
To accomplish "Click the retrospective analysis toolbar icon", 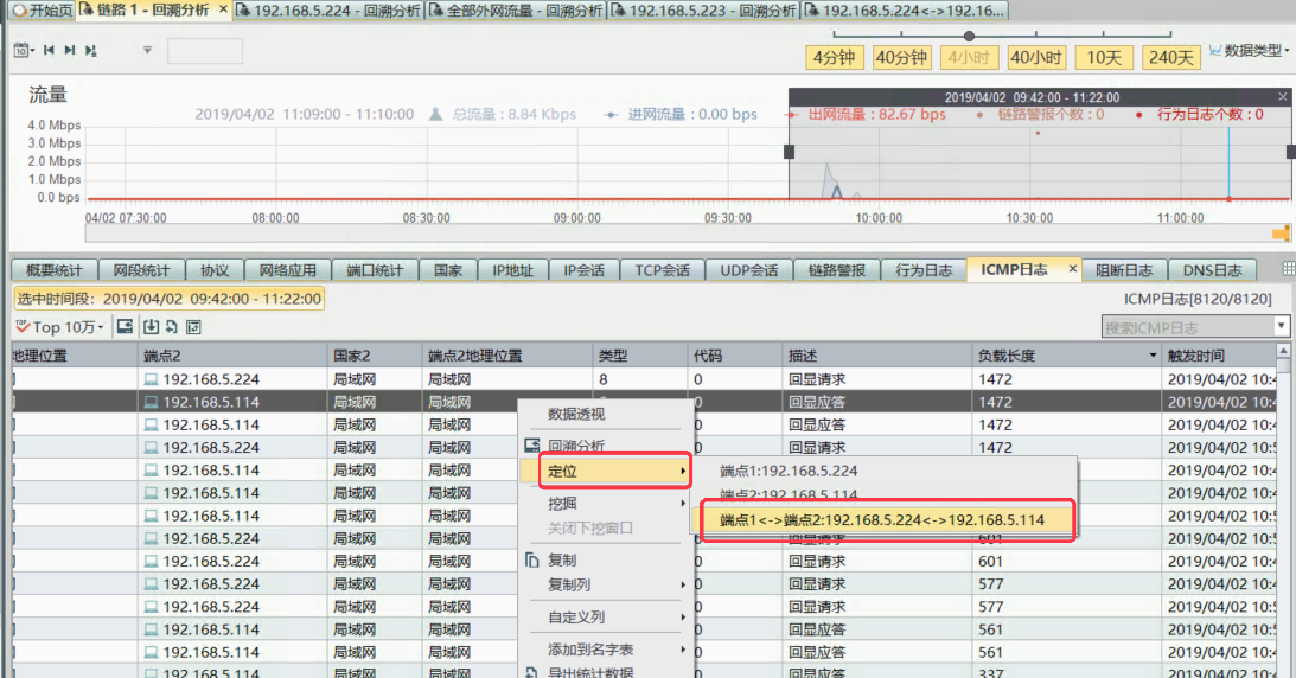I will click(125, 327).
